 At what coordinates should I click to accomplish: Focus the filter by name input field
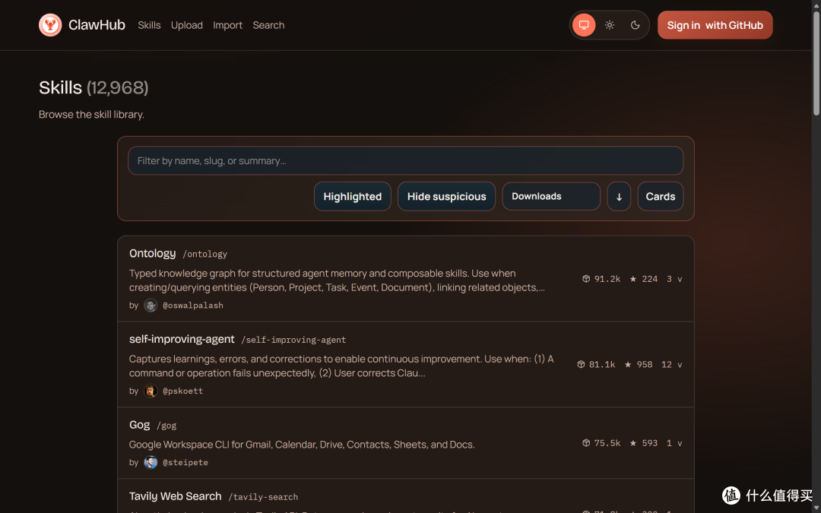pos(406,160)
